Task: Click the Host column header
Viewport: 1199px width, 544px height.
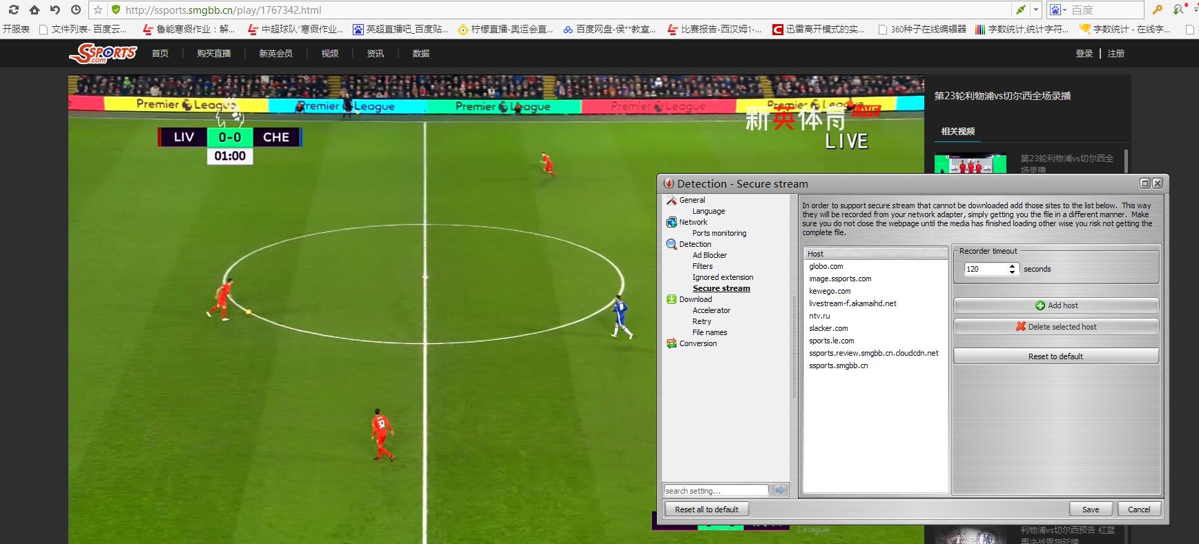Action: (x=875, y=254)
